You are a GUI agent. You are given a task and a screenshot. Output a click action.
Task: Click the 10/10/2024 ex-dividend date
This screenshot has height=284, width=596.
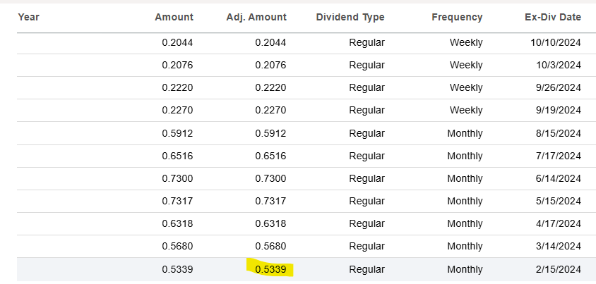click(x=556, y=42)
